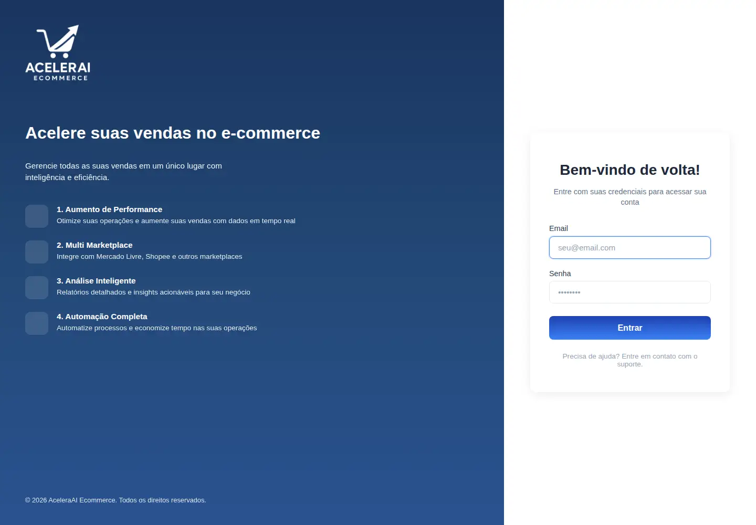Click the 'Relatórios detalhados e insights' description
This screenshot has width=756, height=525.
click(153, 292)
